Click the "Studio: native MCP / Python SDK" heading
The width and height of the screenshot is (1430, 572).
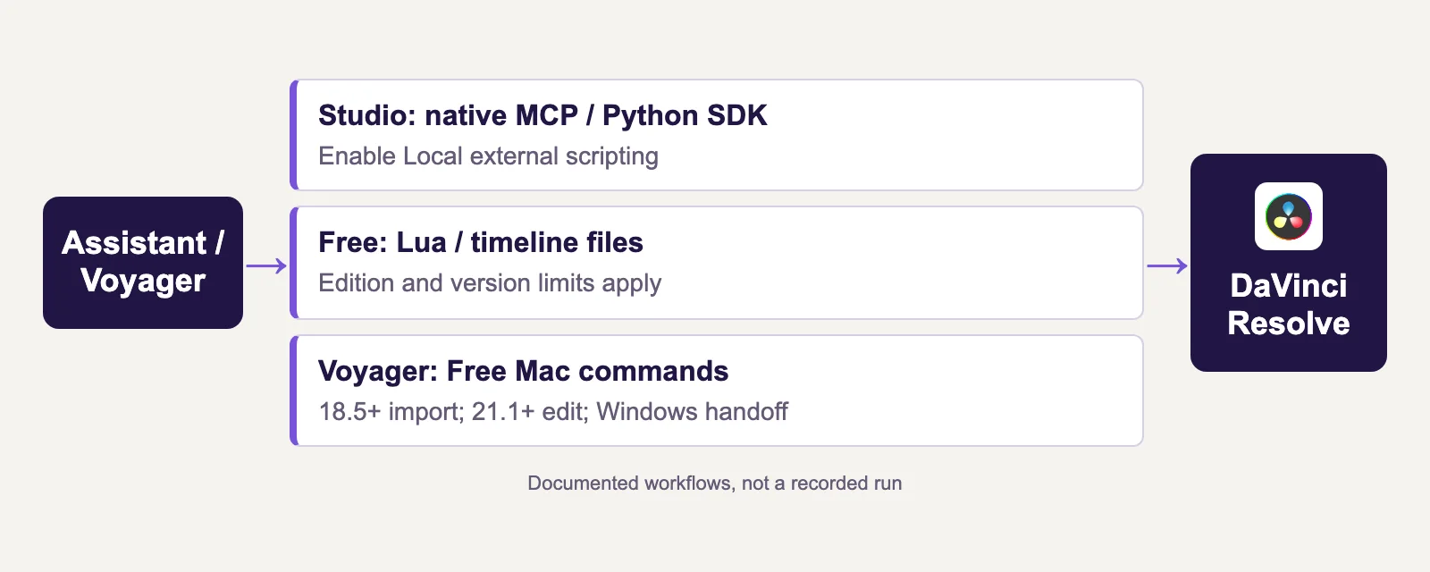(543, 115)
